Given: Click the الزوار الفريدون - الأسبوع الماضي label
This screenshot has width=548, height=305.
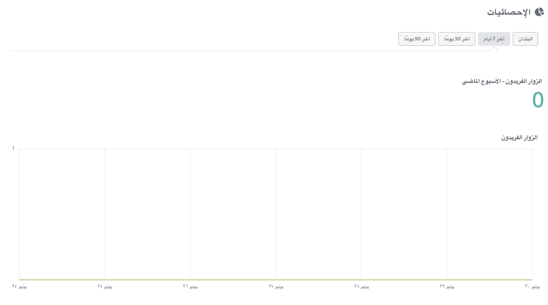Looking at the screenshot, I should [x=502, y=82].
